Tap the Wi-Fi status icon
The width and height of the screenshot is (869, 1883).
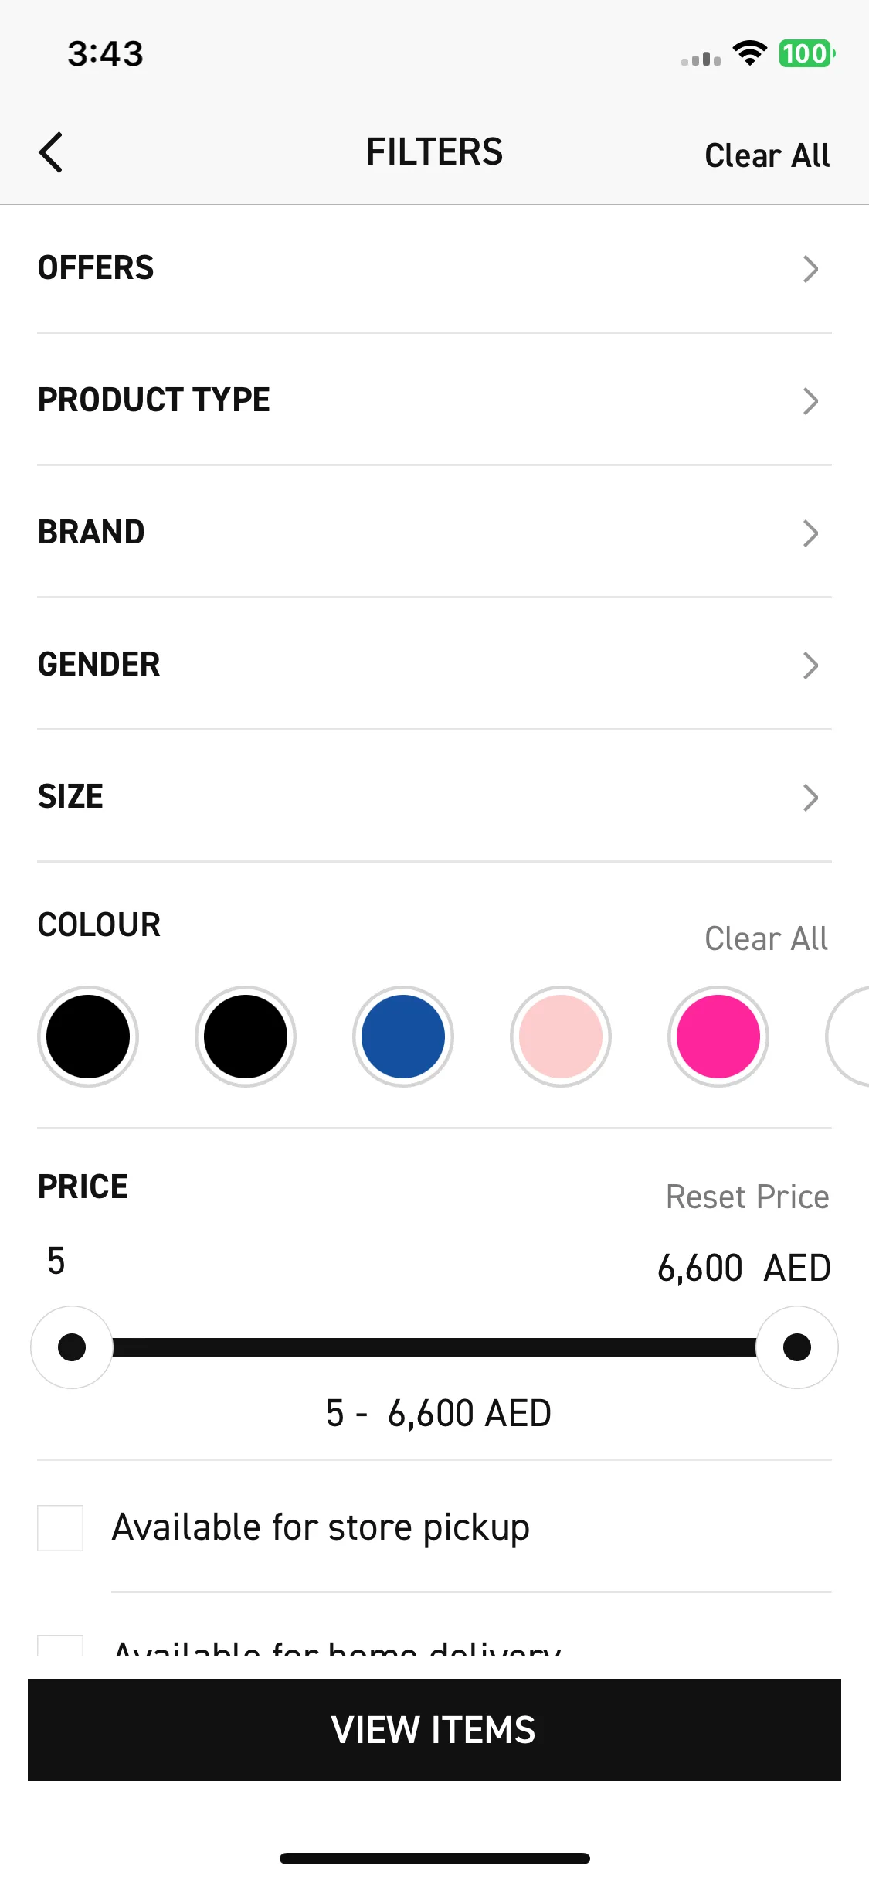coord(749,53)
